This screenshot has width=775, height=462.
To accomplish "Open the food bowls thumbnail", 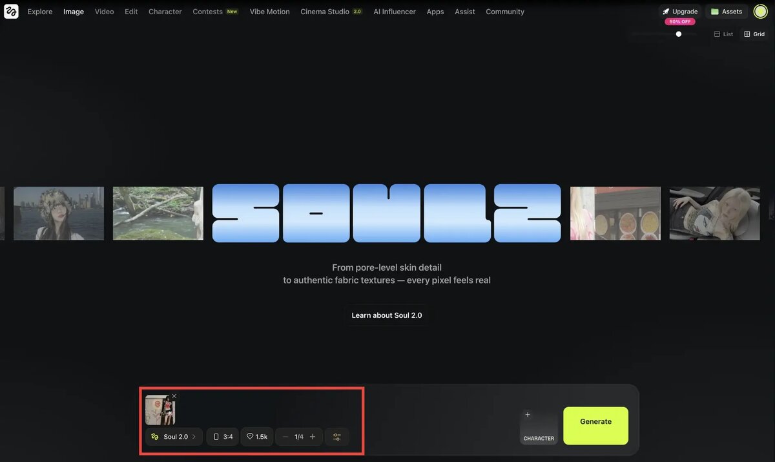I will click(615, 213).
